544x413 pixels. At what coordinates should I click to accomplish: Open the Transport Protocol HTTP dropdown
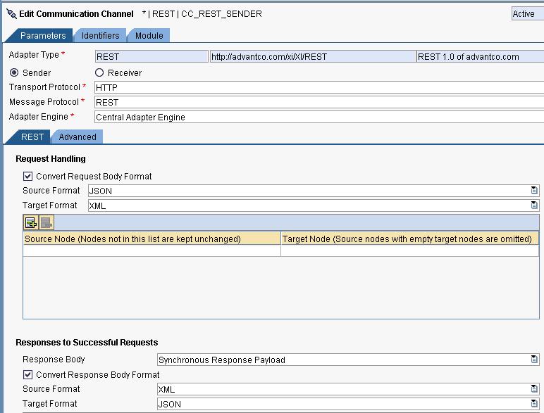[x=317, y=87]
